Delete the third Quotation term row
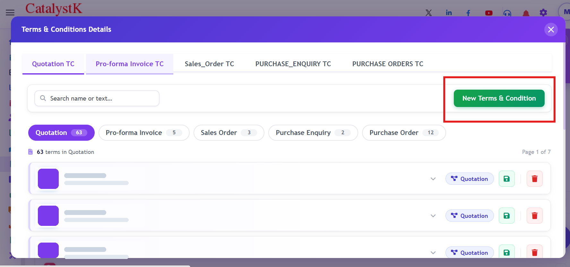Screen dimensions: 570x267 535,252
